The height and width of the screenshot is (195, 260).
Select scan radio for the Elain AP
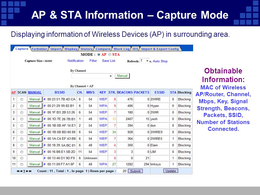pyautogui.click(x=22, y=145)
